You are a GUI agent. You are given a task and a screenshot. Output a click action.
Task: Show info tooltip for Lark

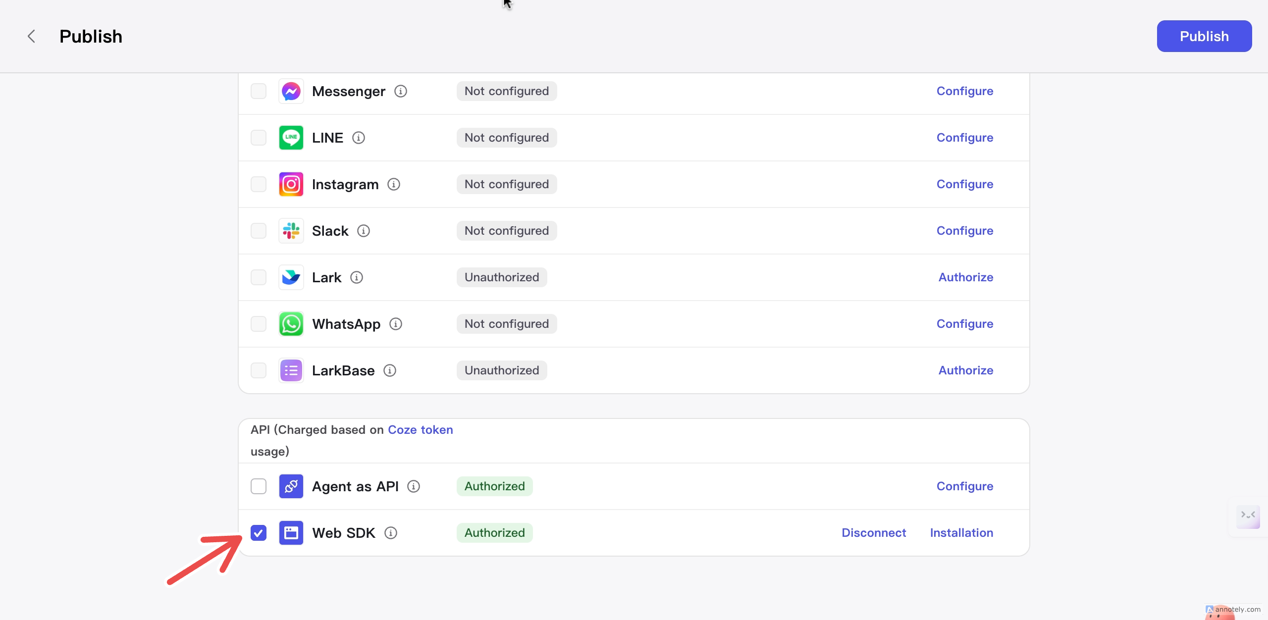click(357, 277)
